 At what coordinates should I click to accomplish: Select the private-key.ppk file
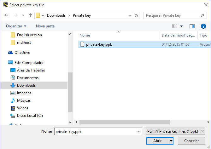coord(99,44)
